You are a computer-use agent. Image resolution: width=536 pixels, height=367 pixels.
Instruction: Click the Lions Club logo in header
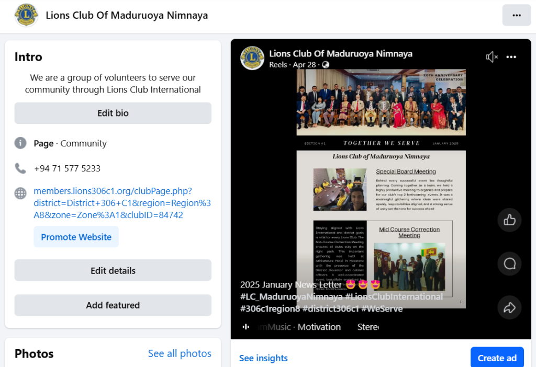pyautogui.click(x=26, y=15)
